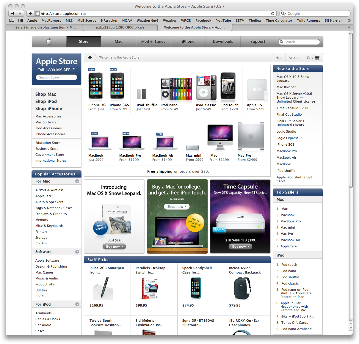Switch to the Downloads navigation tab
Image resolution: width=359 pixels, height=344 pixels.
pyautogui.click(x=223, y=42)
